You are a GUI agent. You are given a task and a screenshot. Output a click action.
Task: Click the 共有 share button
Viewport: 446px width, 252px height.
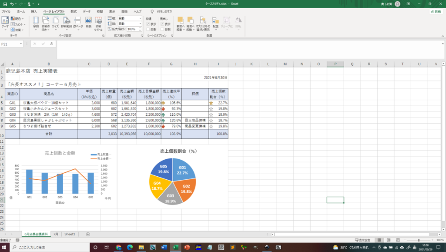point(436,12)
